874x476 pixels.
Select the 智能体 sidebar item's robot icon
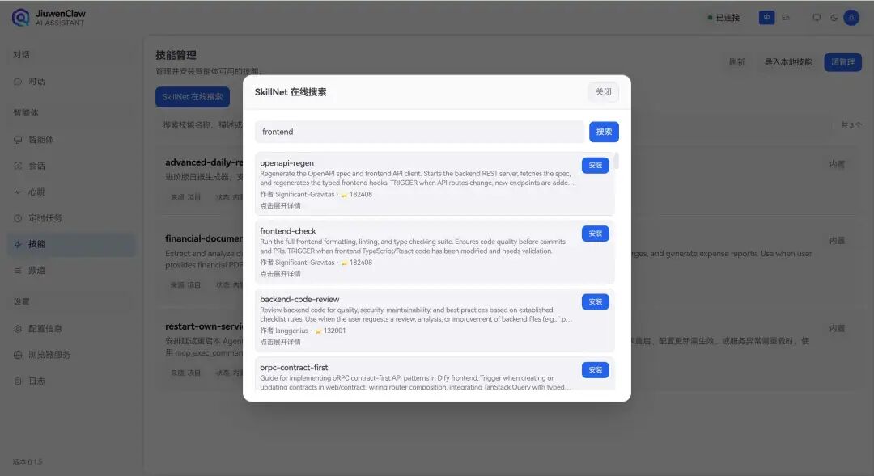(18, 140)
